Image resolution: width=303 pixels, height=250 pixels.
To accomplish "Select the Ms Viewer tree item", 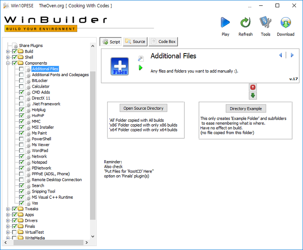I will tap(40, 145).
